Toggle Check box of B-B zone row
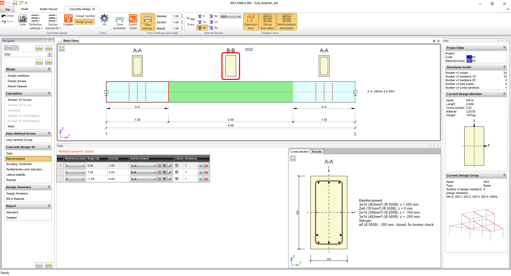This screenshot has height=276, width=511. 177,172
